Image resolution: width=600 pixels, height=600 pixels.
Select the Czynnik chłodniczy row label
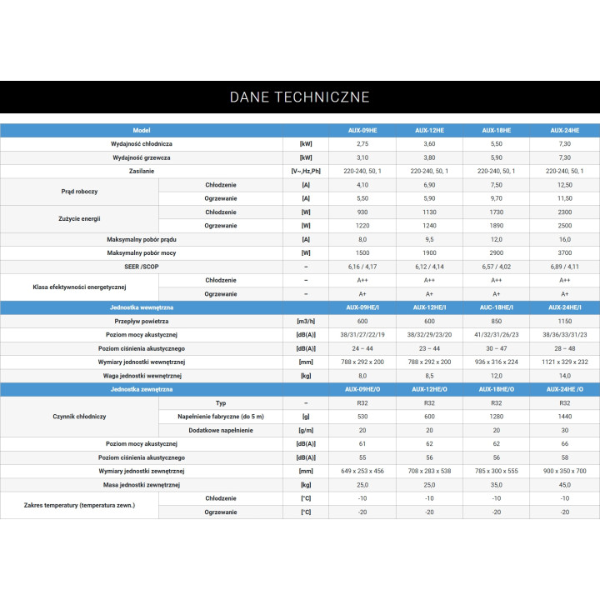point(79,417)
